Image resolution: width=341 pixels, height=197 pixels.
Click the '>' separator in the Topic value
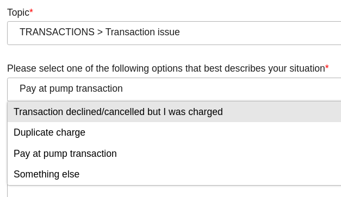click(100, 33)
